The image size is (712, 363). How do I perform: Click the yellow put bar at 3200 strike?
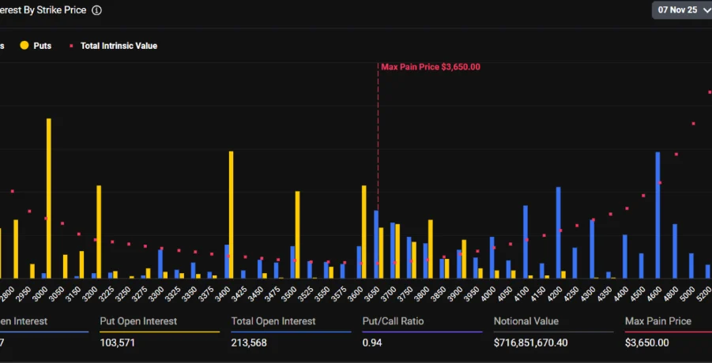point(99,231)
